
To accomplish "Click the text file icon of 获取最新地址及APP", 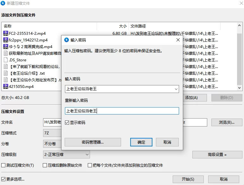I will [x=6, y=53].
